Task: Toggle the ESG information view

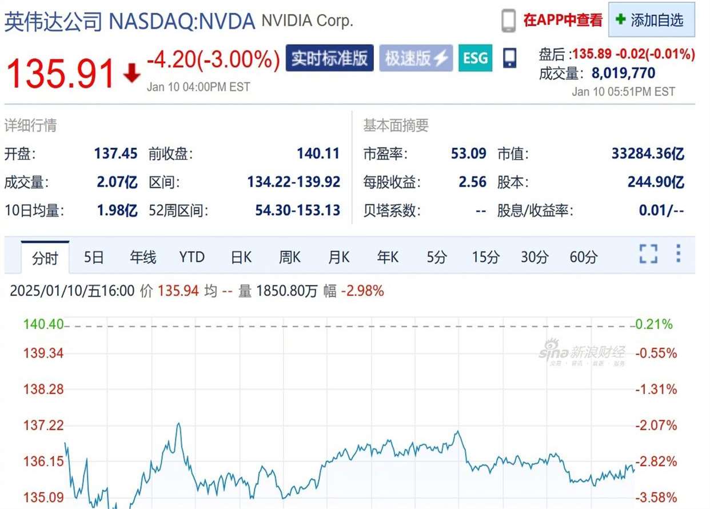Action: coord(475,57)
